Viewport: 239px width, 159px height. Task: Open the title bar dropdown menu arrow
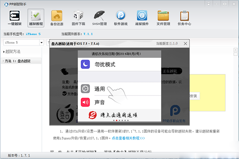point(209,4)
